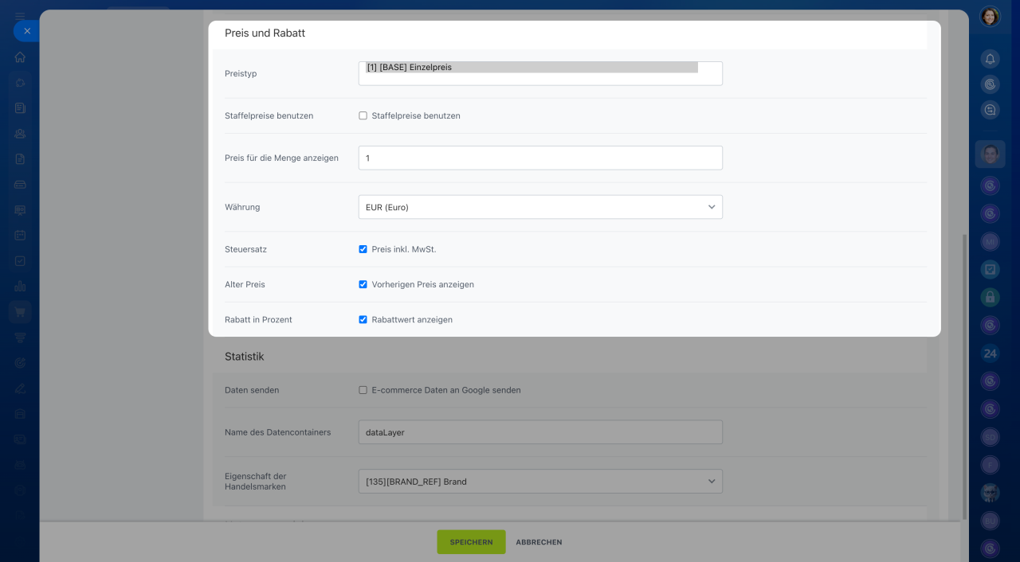Image resolution: width=1020 pixels, height=562 pixels.
Task: Click the green Speichern button
Action: (x=471, y=542)
